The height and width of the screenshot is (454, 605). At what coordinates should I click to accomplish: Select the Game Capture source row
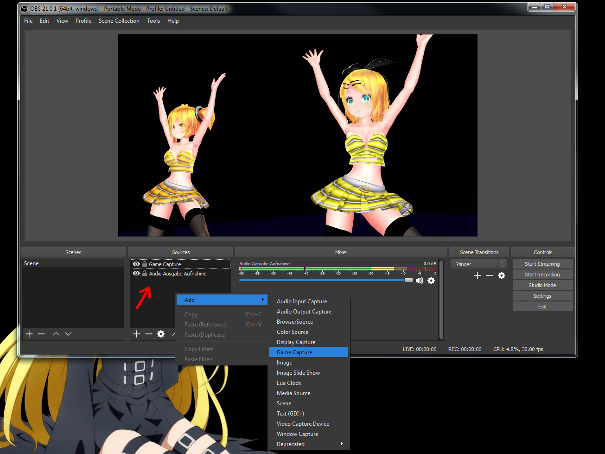180,264
